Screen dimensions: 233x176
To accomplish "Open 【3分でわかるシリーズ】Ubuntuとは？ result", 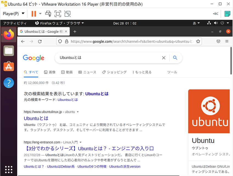I will click(x=89, y=149).
